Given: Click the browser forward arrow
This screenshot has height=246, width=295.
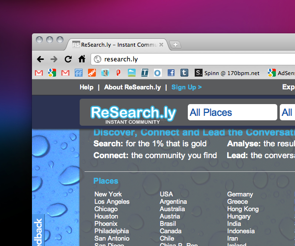Looking at the screenshot, I should pyautogui.click(x=54, y=59).
